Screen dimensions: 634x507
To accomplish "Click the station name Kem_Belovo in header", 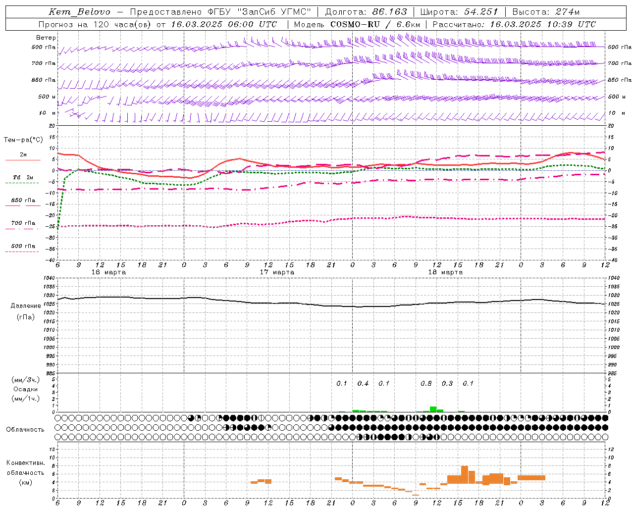I will tap(80, 12).
